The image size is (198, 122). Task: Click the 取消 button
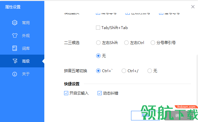(x=145, y=116)
